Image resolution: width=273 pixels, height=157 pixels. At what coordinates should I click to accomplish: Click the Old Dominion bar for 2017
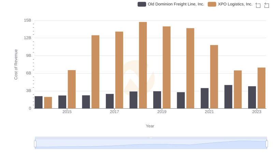pos(110,101)
